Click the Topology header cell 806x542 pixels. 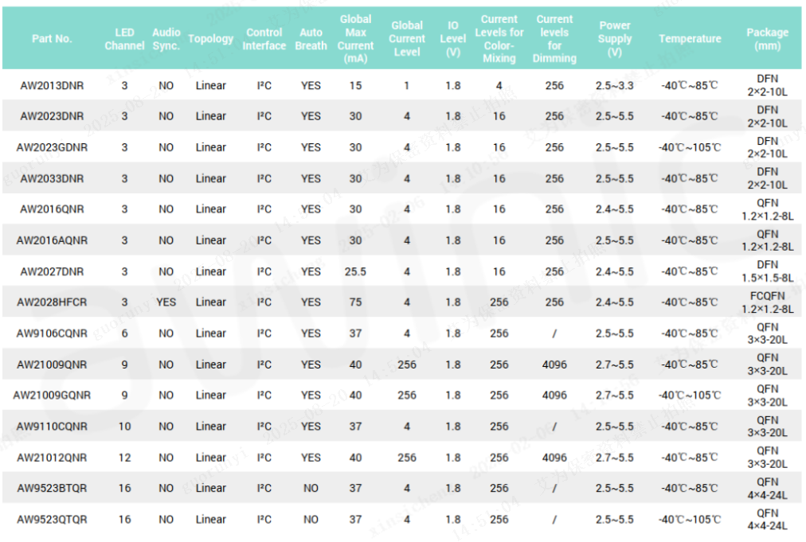point(210,38)
